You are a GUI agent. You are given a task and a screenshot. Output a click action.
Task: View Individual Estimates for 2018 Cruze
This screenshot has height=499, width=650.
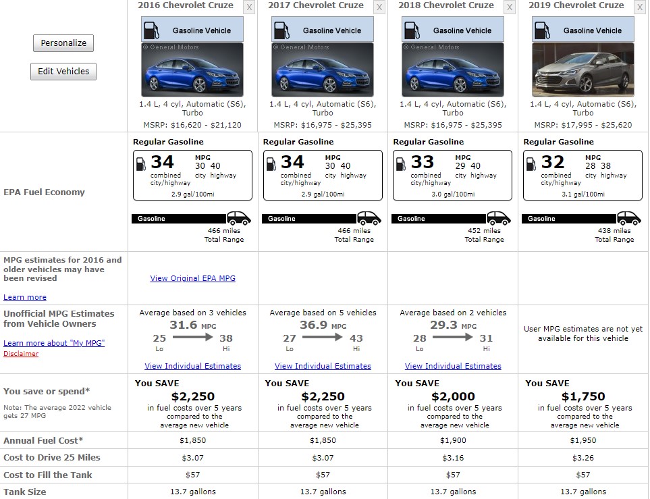453,366
